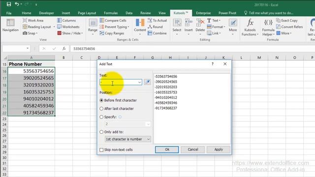Image resolution: width=315 pixels, height=177 pixels.
Task: Open the Format tool
Action: [216, 27]
